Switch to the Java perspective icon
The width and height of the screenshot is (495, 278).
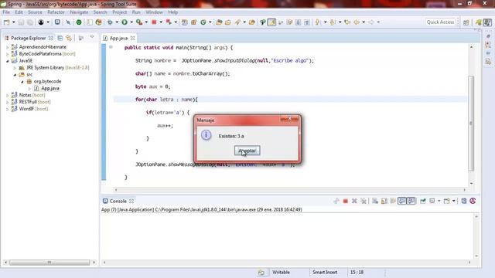[x=488, y=22]
